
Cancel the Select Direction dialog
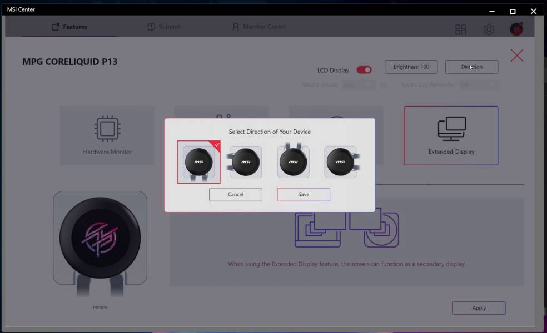tap(235, 194)
